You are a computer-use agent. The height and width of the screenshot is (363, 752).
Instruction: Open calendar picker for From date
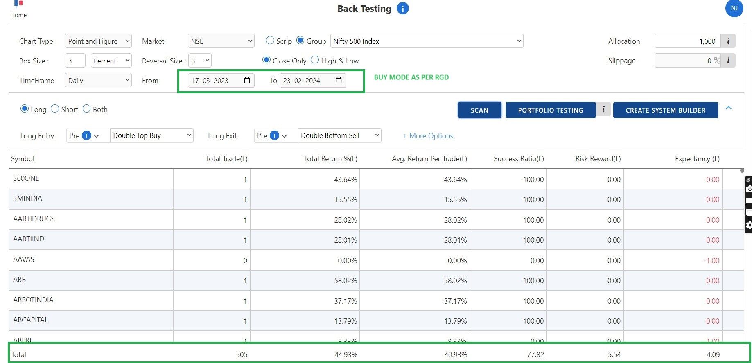coord(247,81)
